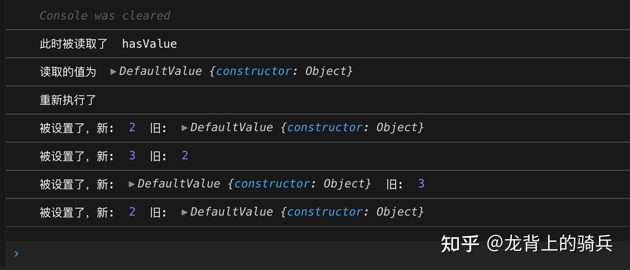Screen dimensions: 630x270
Task: Click the hasValue text in 此时被读取了 row
Action: point(149,43)
